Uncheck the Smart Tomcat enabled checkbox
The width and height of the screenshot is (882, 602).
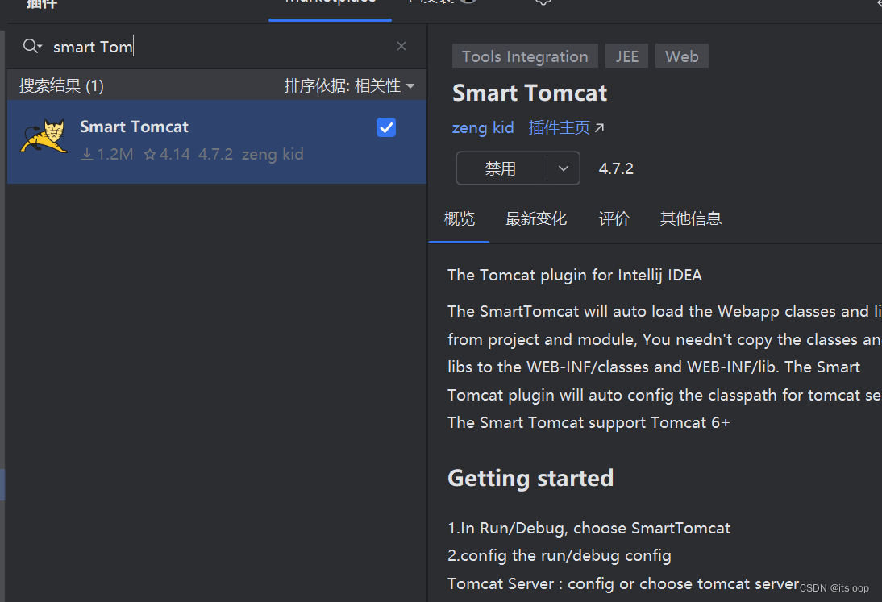(386, 127)
